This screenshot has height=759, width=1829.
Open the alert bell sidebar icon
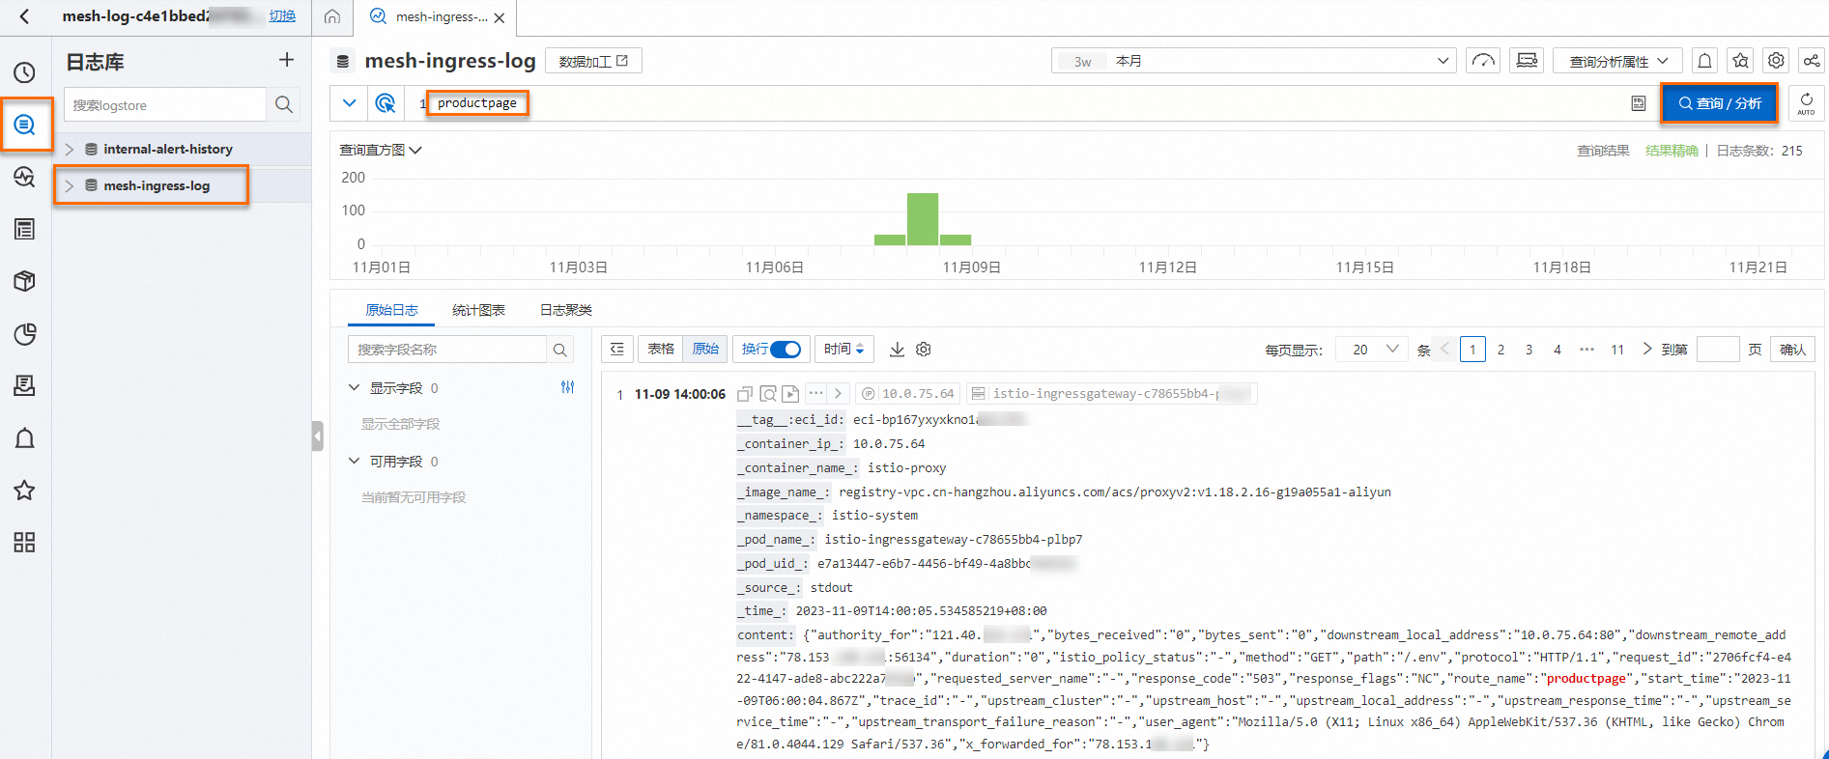(x=25, y=438)
